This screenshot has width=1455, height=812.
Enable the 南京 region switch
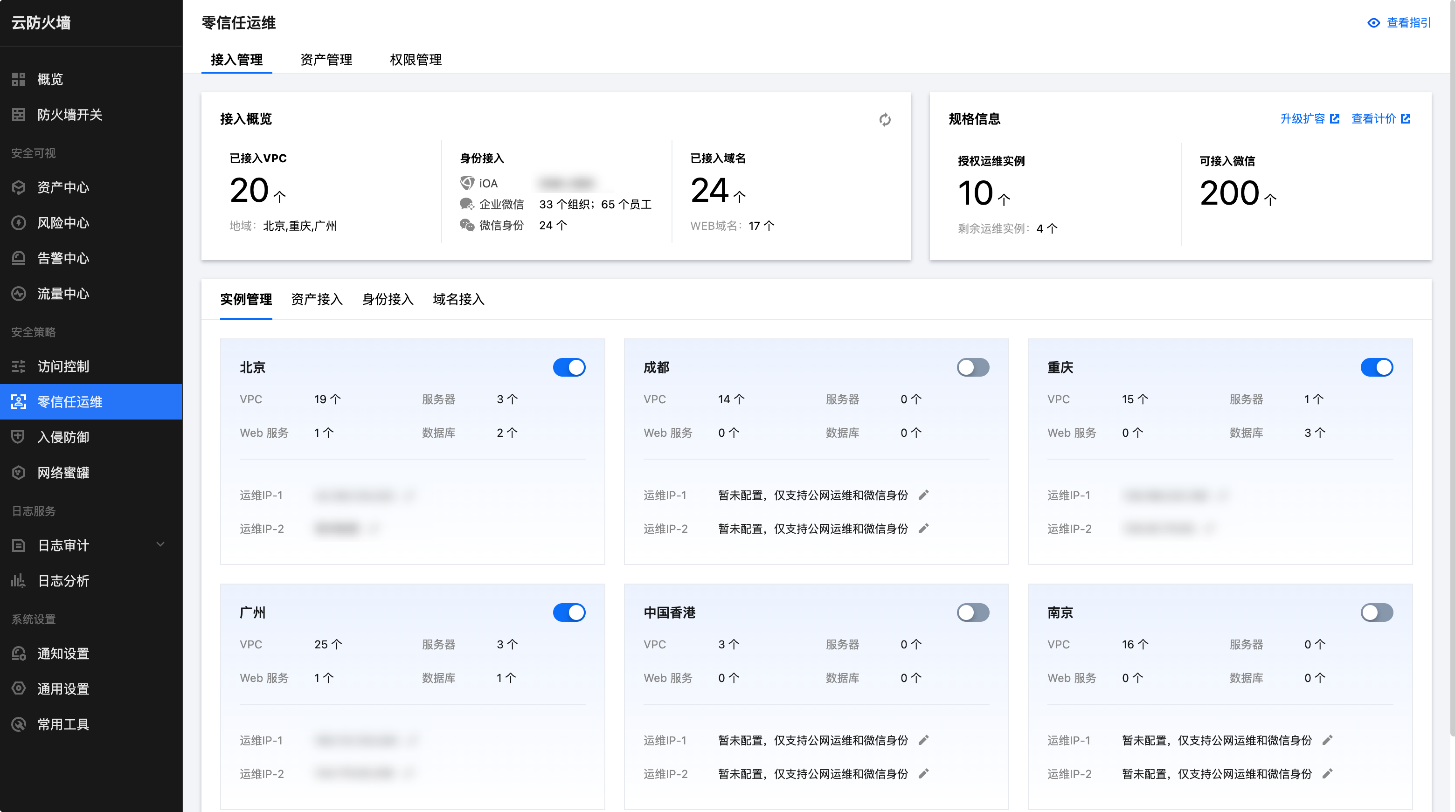coord(1377,612)
